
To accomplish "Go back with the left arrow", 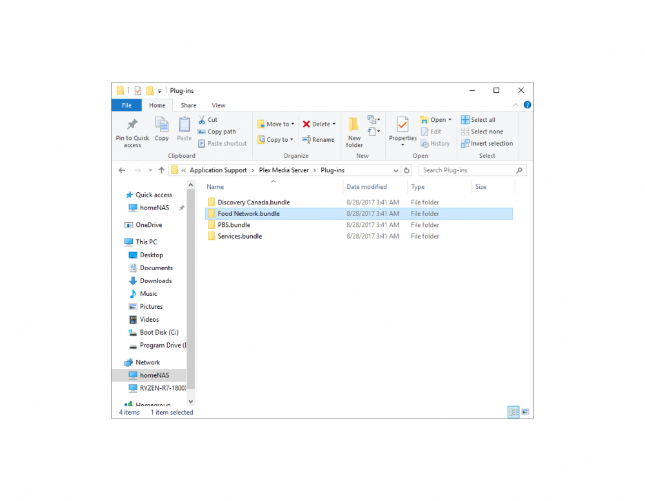I will [122, 170].
